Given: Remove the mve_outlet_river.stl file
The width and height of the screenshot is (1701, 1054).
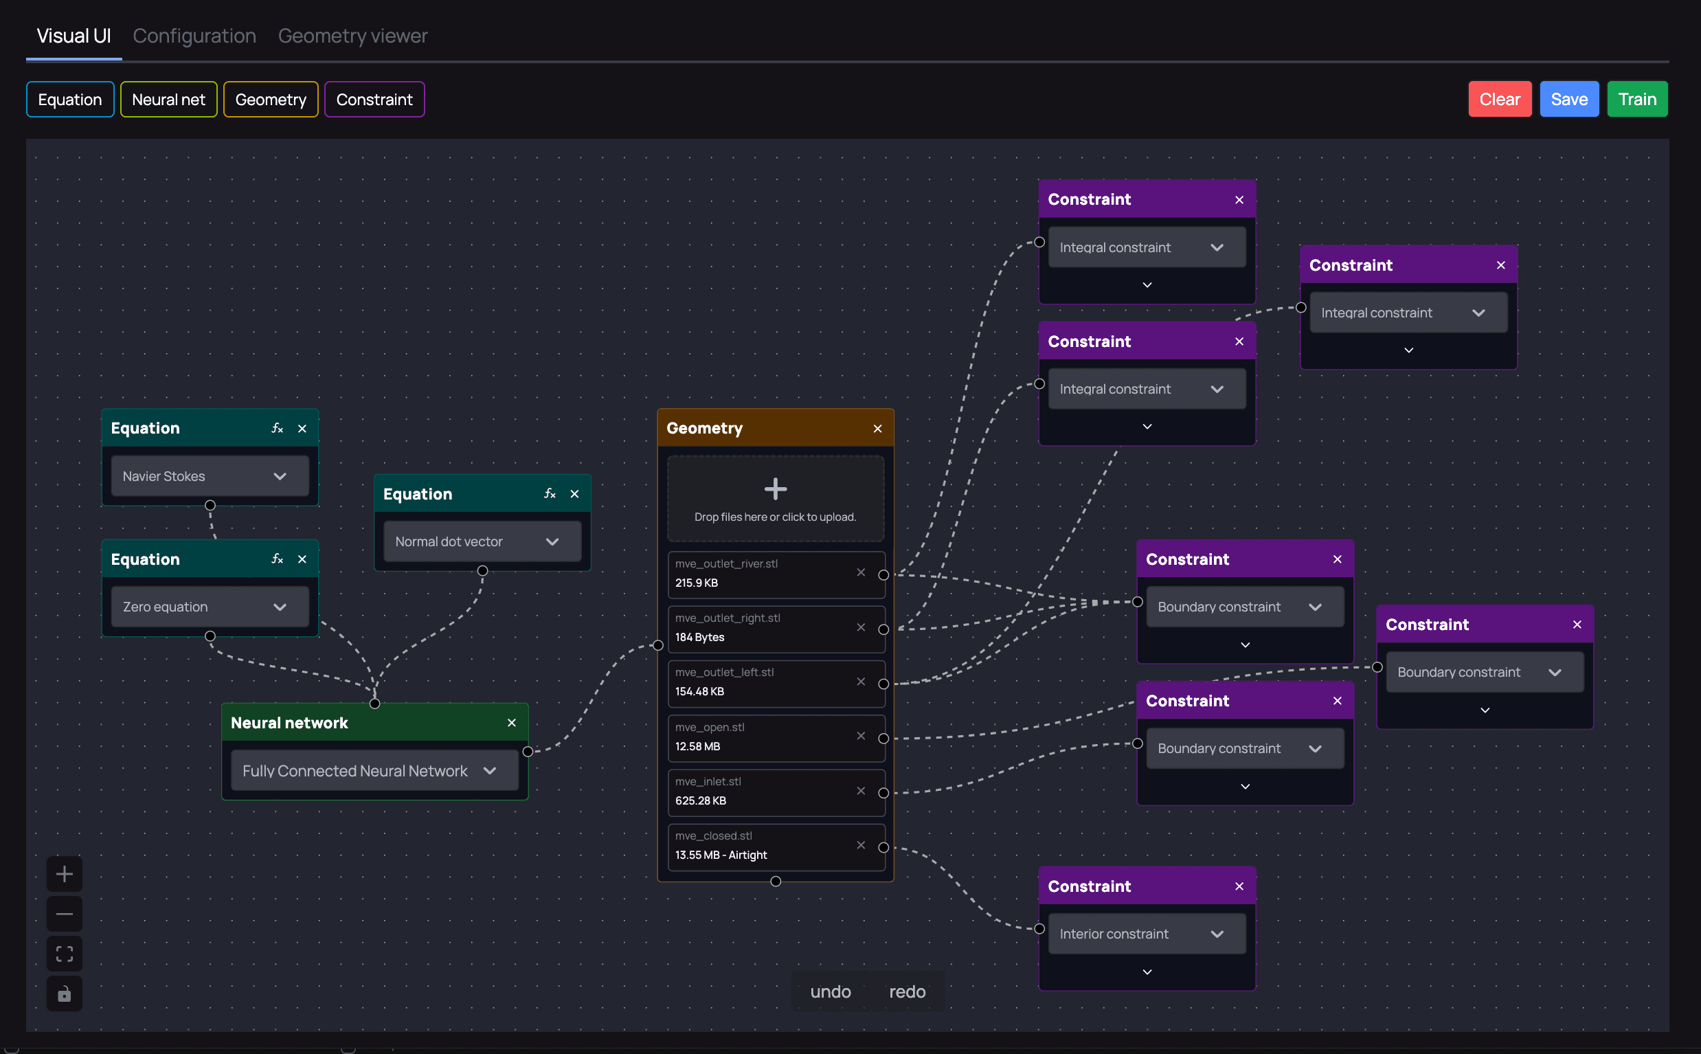Looking at the screenshot, I should [861, 572].
